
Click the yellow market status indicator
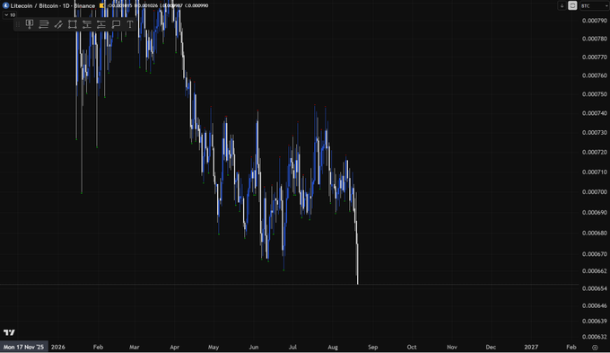tap(101, 5)
